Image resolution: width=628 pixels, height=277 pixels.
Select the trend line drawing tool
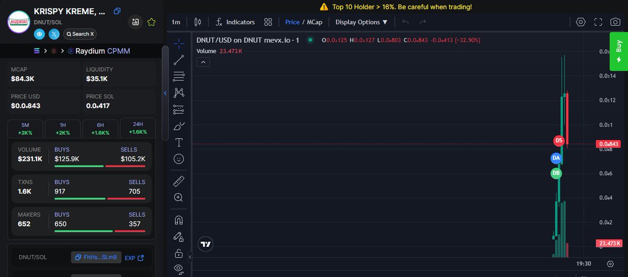pos(178,60)
